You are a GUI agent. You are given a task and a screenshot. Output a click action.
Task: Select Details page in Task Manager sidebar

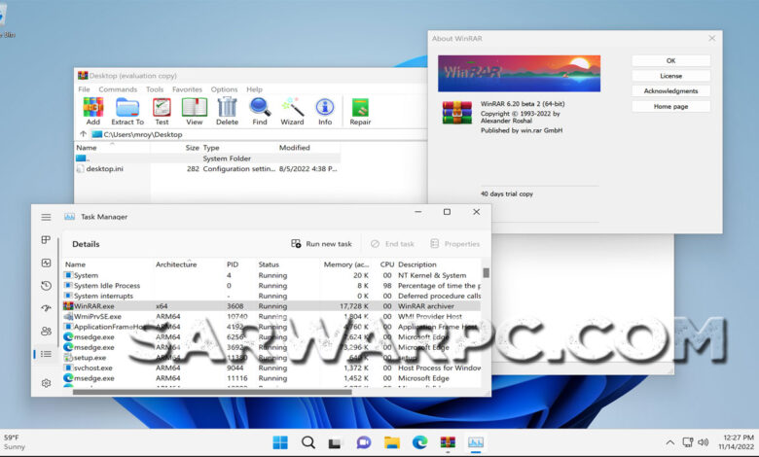[x=46, y=354]
